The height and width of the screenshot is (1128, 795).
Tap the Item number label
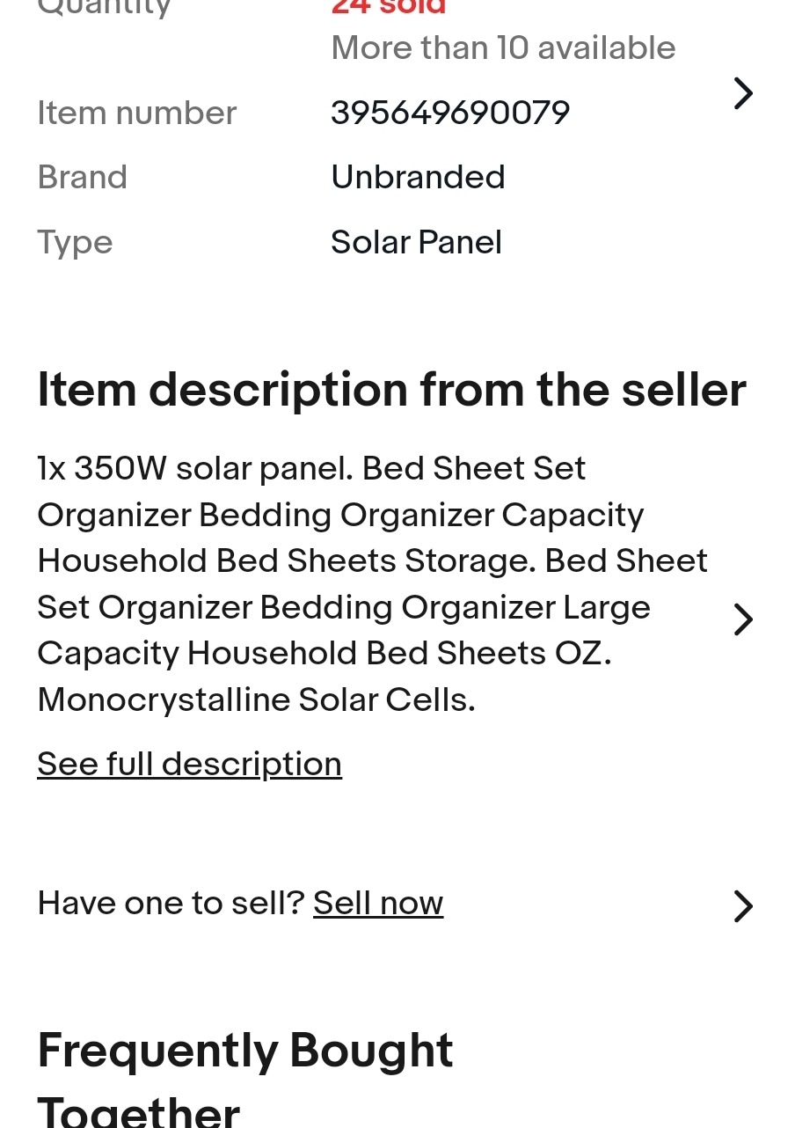pos(137,113)
